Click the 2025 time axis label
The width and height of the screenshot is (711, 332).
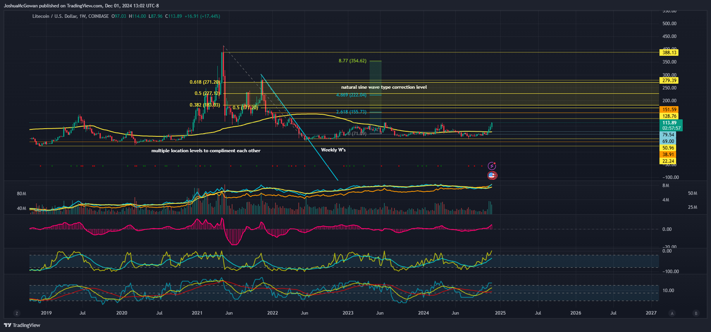pyautogui.click(x=500, y=313)
